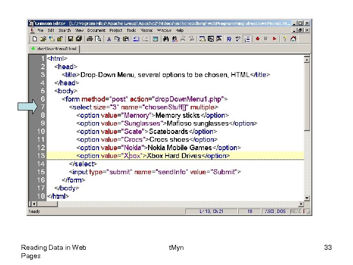Click 'Xbox Hard Drives' on highlighted line
353x265 pixels.
[x=174, y=156]
